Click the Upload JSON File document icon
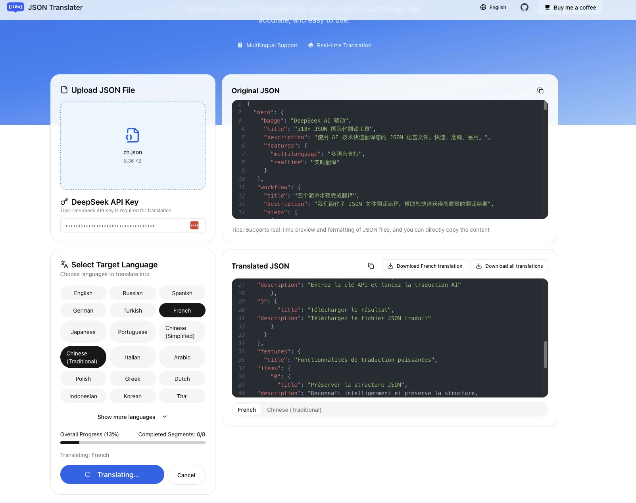 click(64, 90)
